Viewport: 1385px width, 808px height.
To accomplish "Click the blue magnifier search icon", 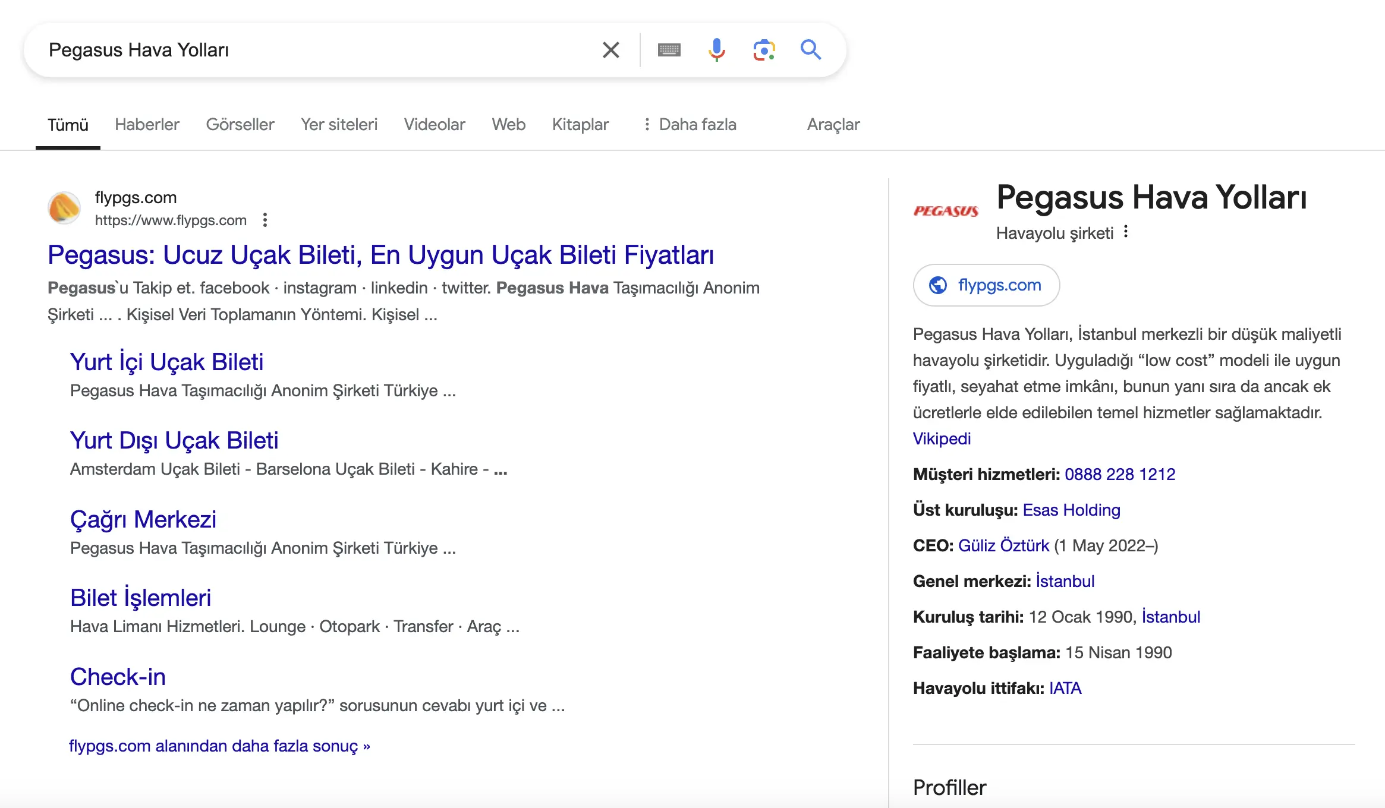I will click(x=811, y=50).
